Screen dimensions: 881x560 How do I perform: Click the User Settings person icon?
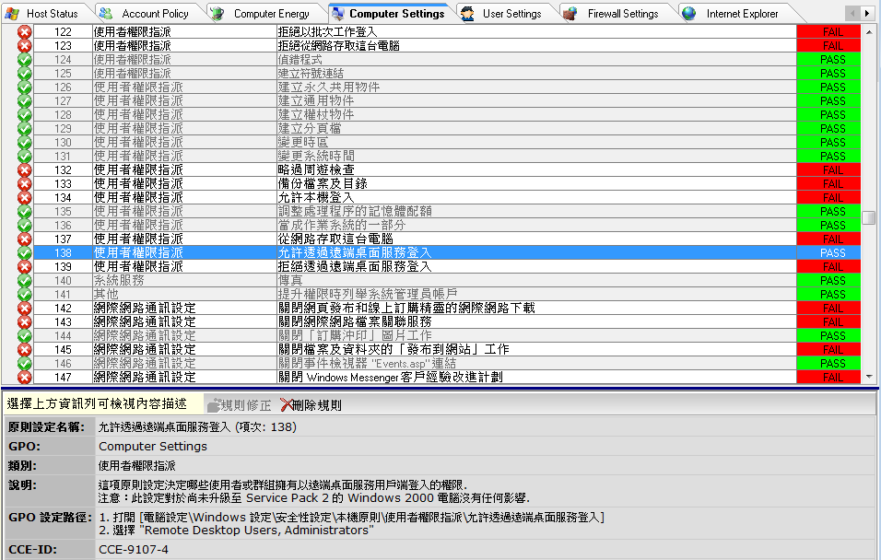pos(468,14)
